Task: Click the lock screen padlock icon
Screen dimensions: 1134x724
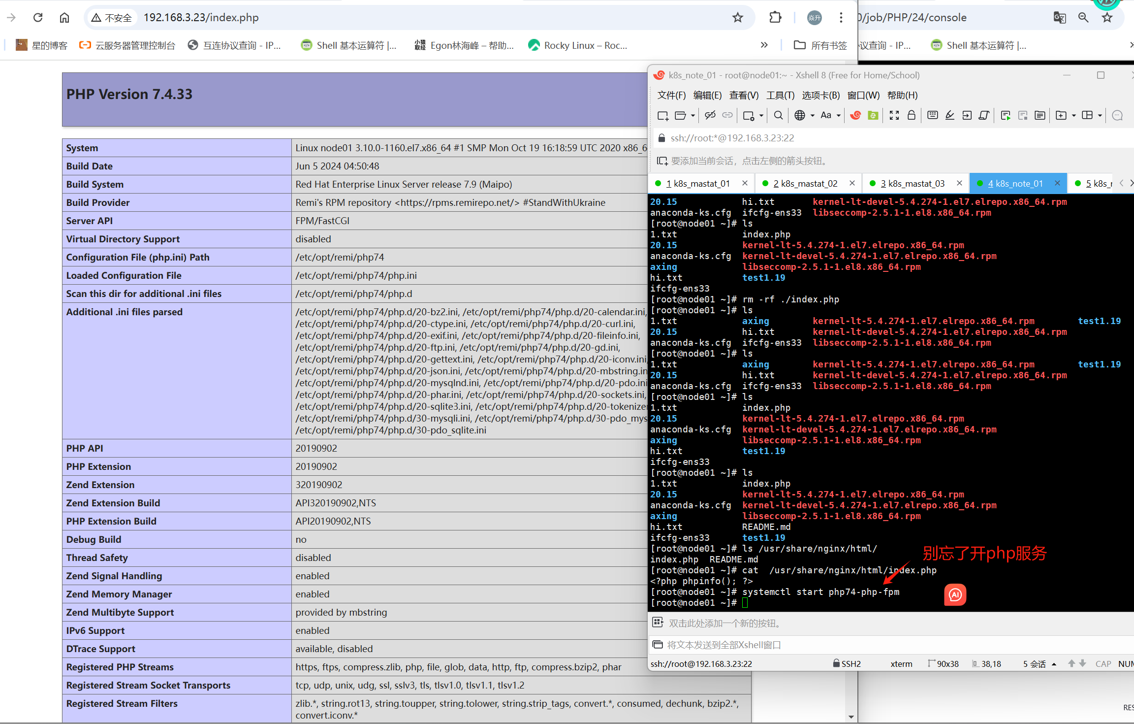Action: tap(911, 115)
